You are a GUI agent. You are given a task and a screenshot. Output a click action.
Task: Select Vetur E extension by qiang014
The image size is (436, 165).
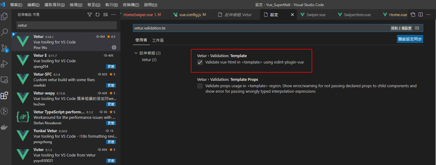click(x=66, y=61)
